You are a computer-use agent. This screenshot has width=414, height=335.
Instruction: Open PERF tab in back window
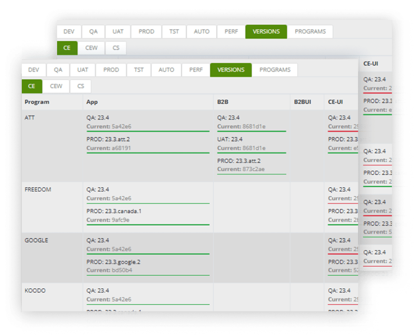coord(231,32)
